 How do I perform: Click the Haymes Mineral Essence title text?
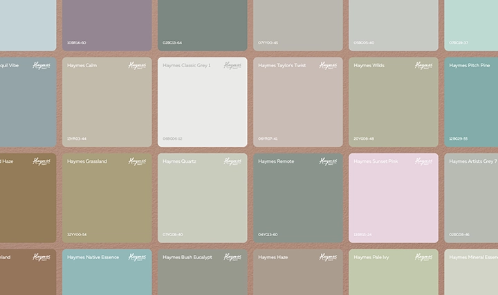tap(473, 258)
